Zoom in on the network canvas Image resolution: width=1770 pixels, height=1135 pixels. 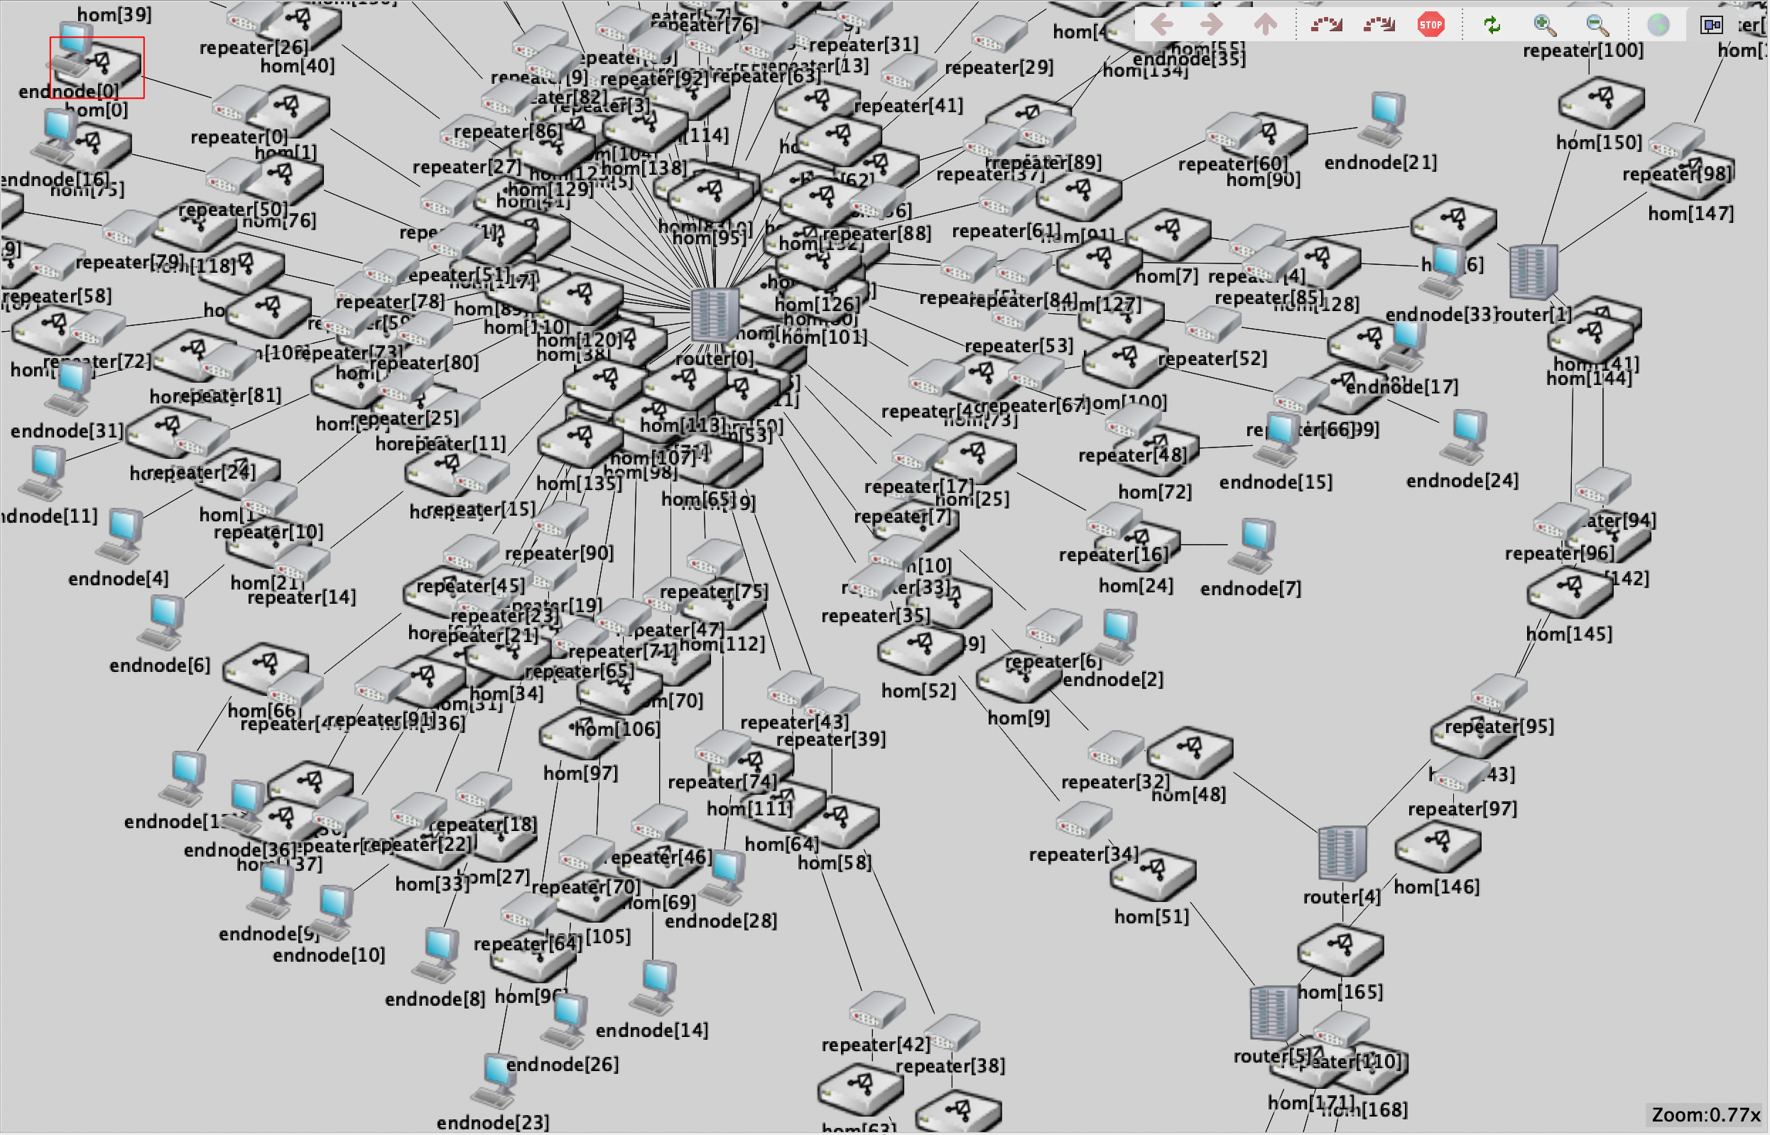pos(1545,24)
